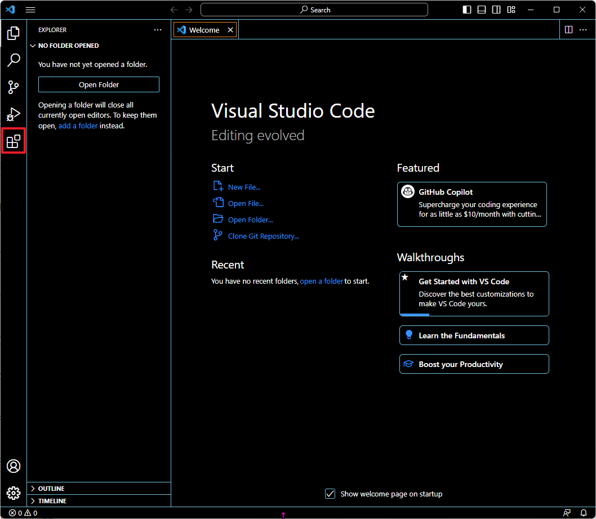Click the Search command center box
This screenshot has height=519, width=596.
click(314, 10)
